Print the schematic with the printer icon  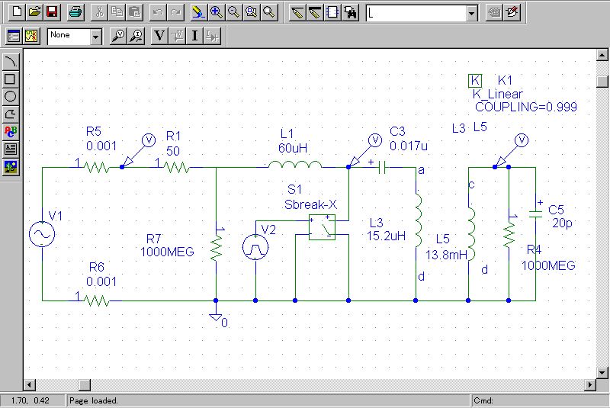click(x=75, y=12)
